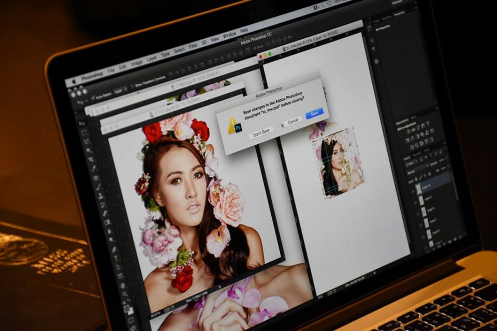
Task: Switch to the Adjustments panel tab
Action: [x=402, y=121]
